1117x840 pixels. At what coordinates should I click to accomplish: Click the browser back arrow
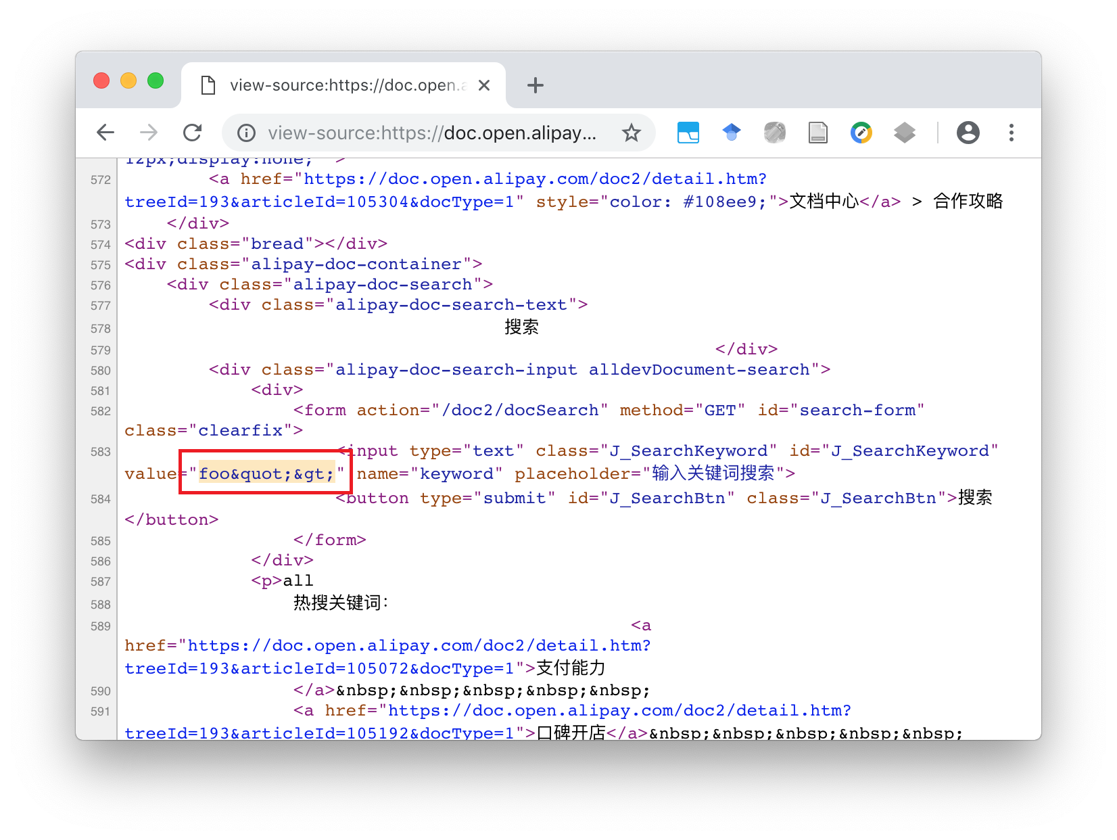[x=106, y=133]
